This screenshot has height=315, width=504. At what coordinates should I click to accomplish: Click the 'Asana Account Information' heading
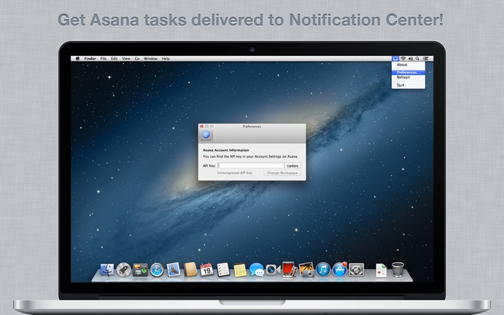226,150
